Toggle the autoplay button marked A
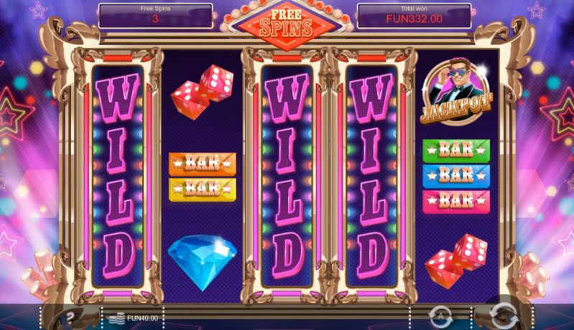This screenshot has width=574, height=330. [440, 317]
